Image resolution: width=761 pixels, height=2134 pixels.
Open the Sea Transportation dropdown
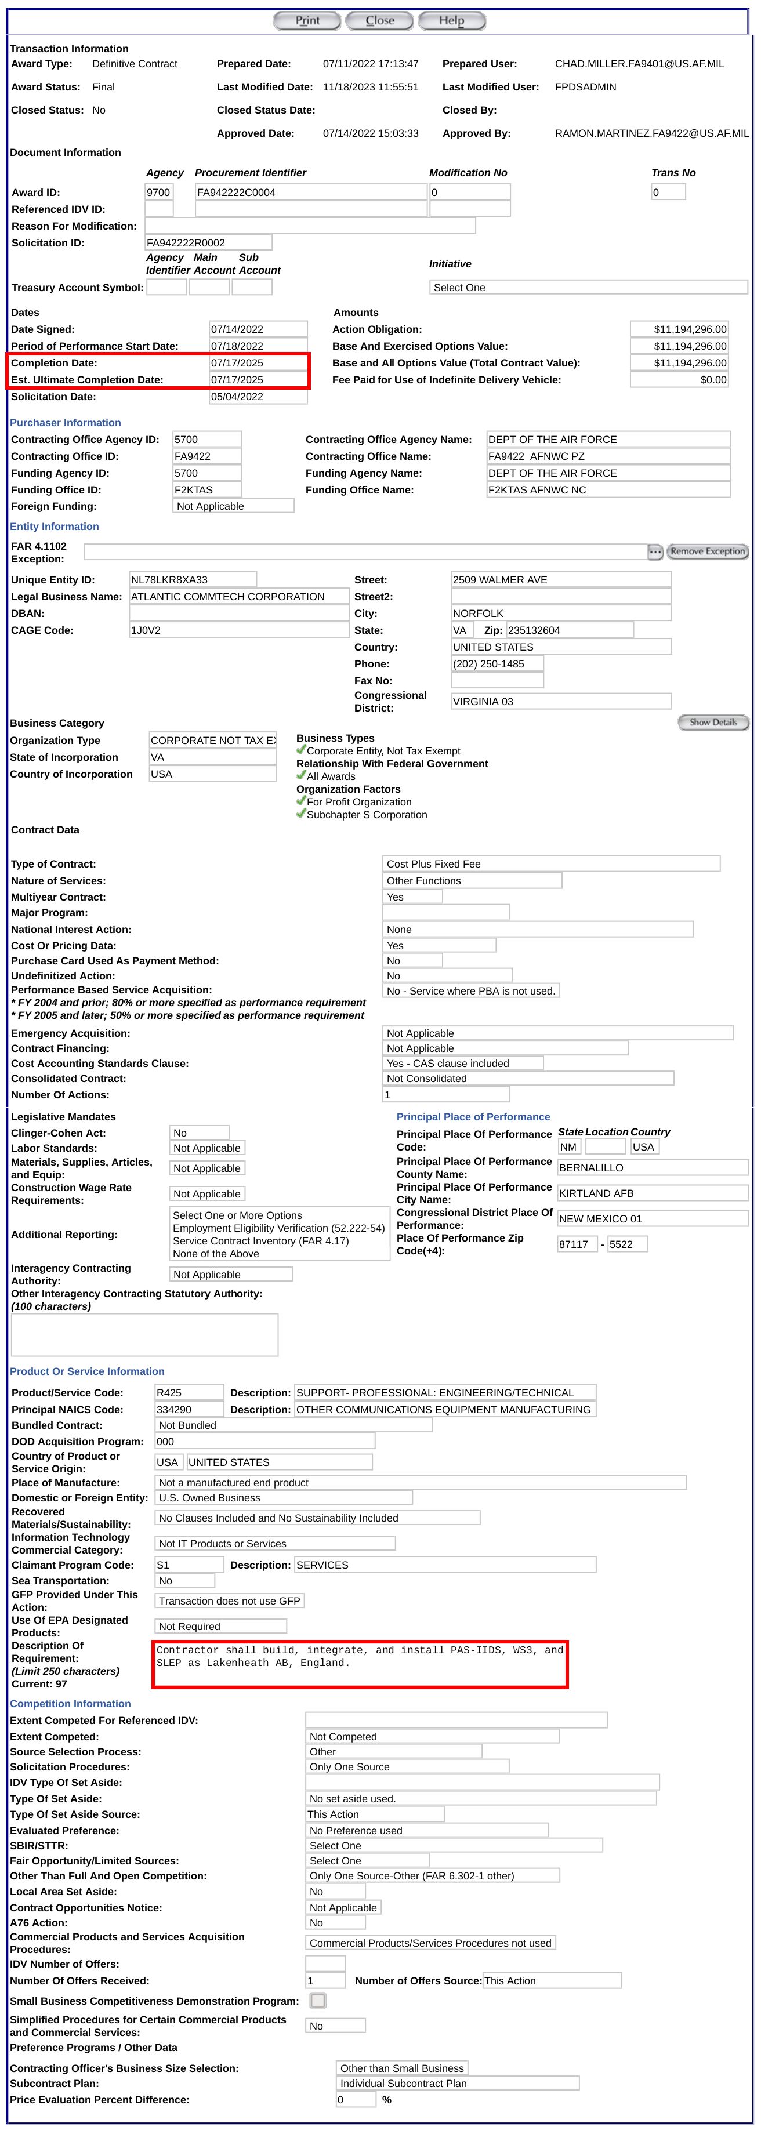coord(185,1581)
